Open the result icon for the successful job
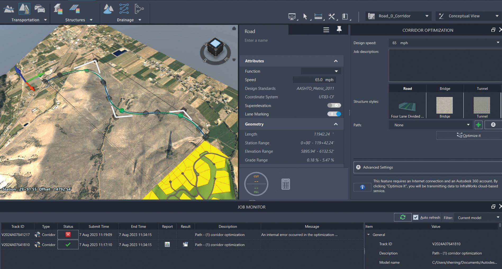Viewport: 502px width, 269px height. tap(185, 244)
